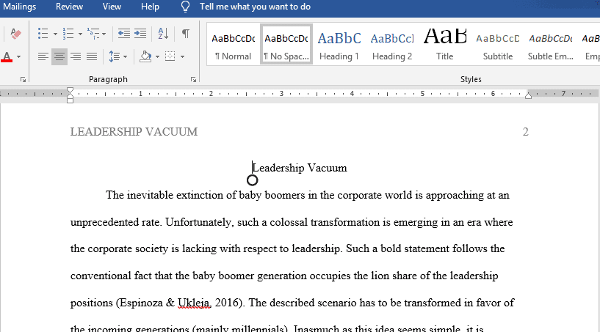Apply the Title style
600x332 pixels.
pos(444,44)
